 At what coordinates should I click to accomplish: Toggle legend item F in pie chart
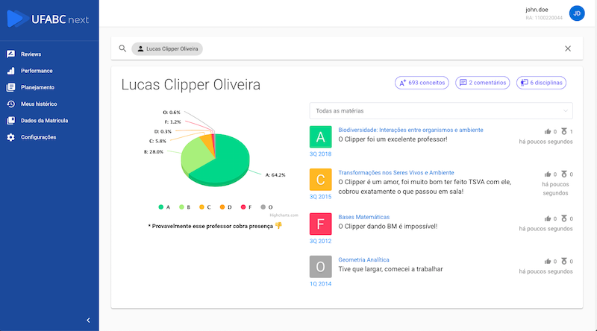tap(246, 207)
